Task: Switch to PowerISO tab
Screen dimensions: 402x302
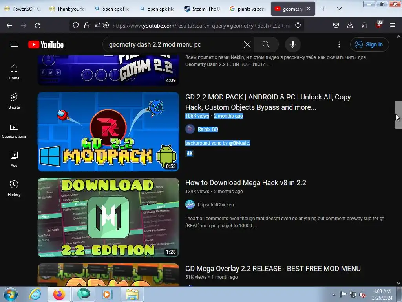Action: pos(23,9)
